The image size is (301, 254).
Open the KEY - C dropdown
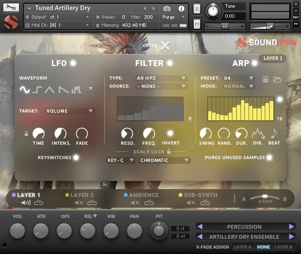coord(120,160)
